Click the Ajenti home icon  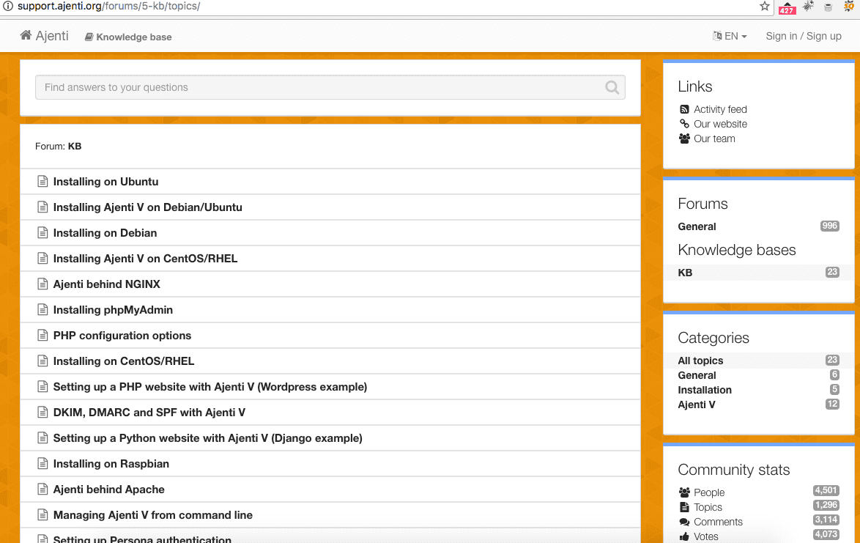(26, 35)
